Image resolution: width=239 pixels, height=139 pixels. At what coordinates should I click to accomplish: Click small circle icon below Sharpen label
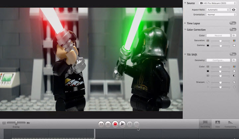[208, 87]
